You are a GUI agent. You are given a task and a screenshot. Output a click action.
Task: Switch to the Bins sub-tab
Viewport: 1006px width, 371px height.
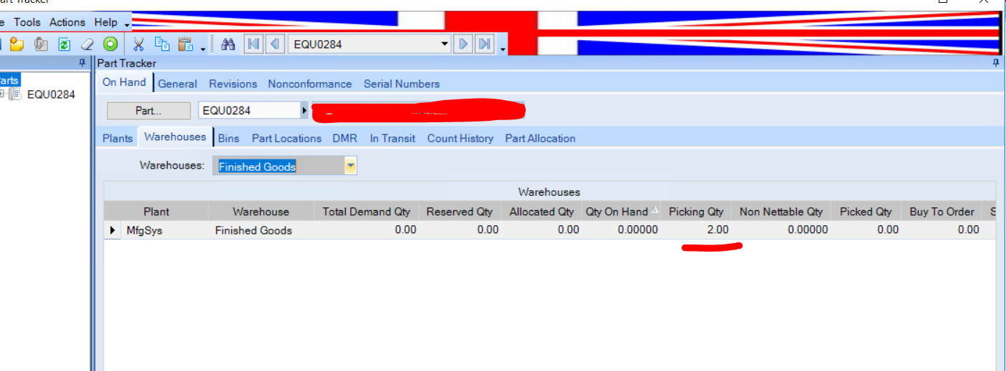point(228,138)
